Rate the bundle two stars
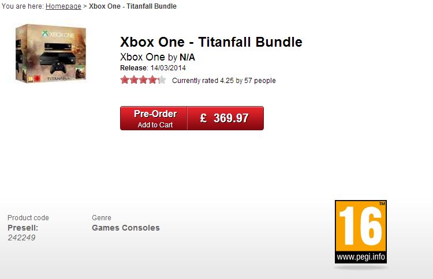The width and height of the screenshot is (433, 279). (134, 80)
